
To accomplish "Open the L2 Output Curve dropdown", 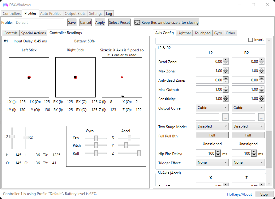I will tap(212, 108).
